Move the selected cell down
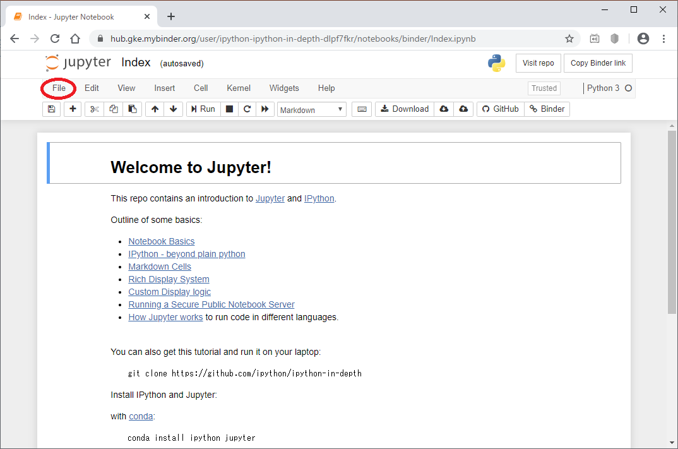The image size is (678, 449). click(x=174, y=109)
